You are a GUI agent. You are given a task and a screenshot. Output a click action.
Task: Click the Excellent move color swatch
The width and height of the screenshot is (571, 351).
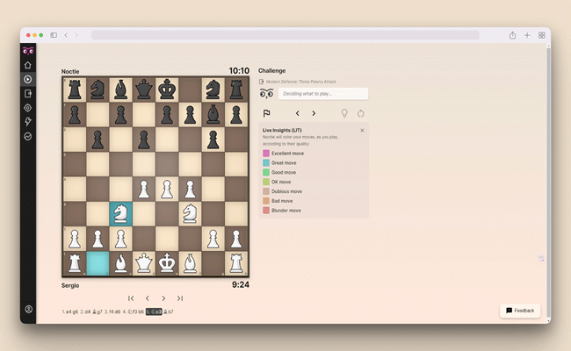[266, 154]
